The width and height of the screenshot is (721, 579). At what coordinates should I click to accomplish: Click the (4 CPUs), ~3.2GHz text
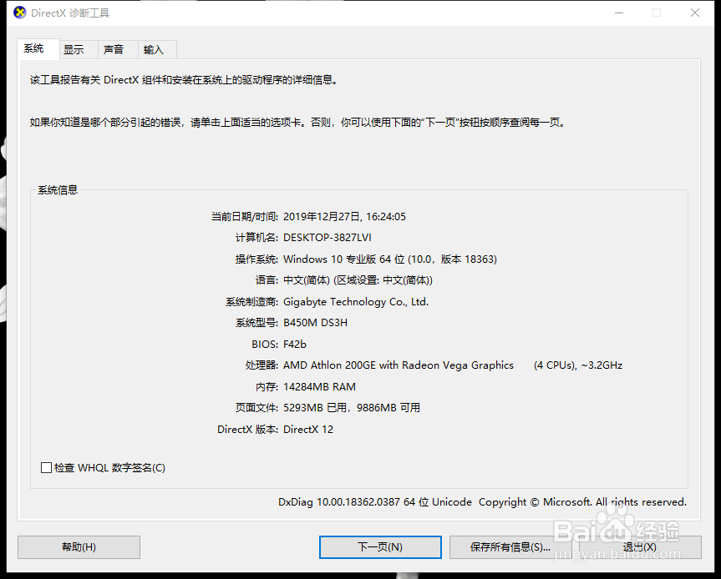click(x=578, y=365)
